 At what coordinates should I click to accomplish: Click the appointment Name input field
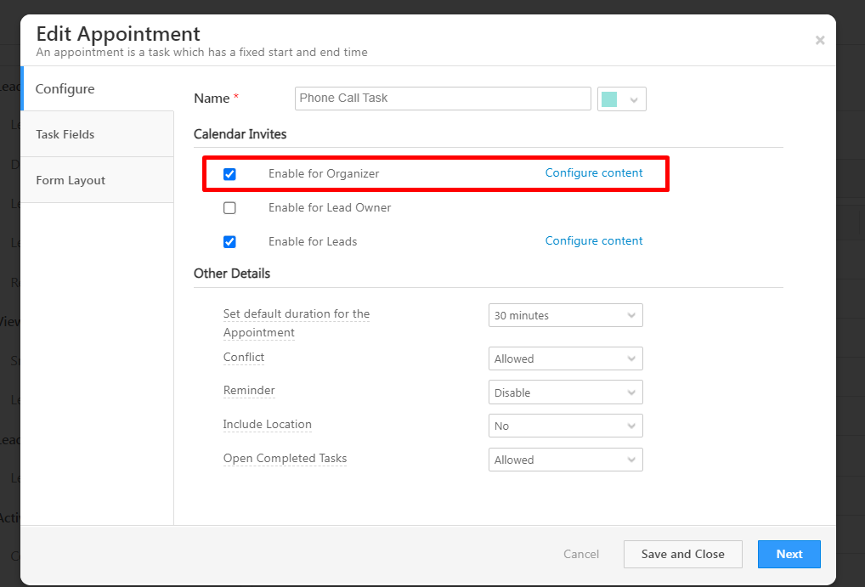click(442, 99)
